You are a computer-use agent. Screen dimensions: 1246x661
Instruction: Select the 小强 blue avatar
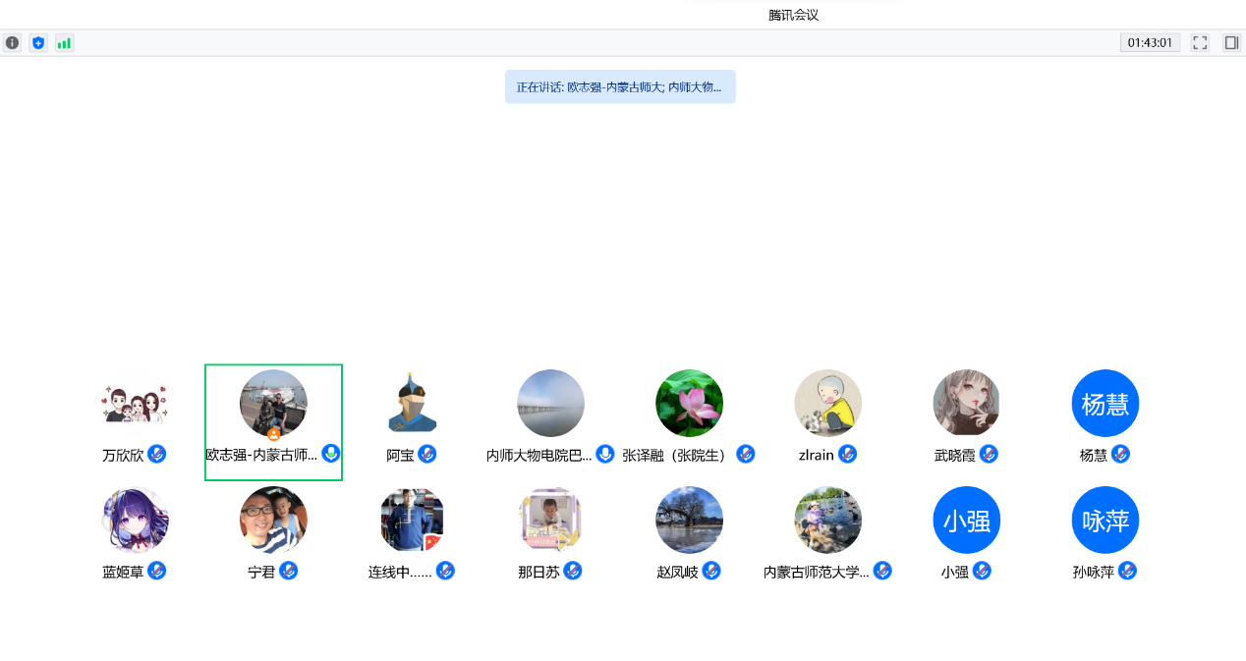966,521
